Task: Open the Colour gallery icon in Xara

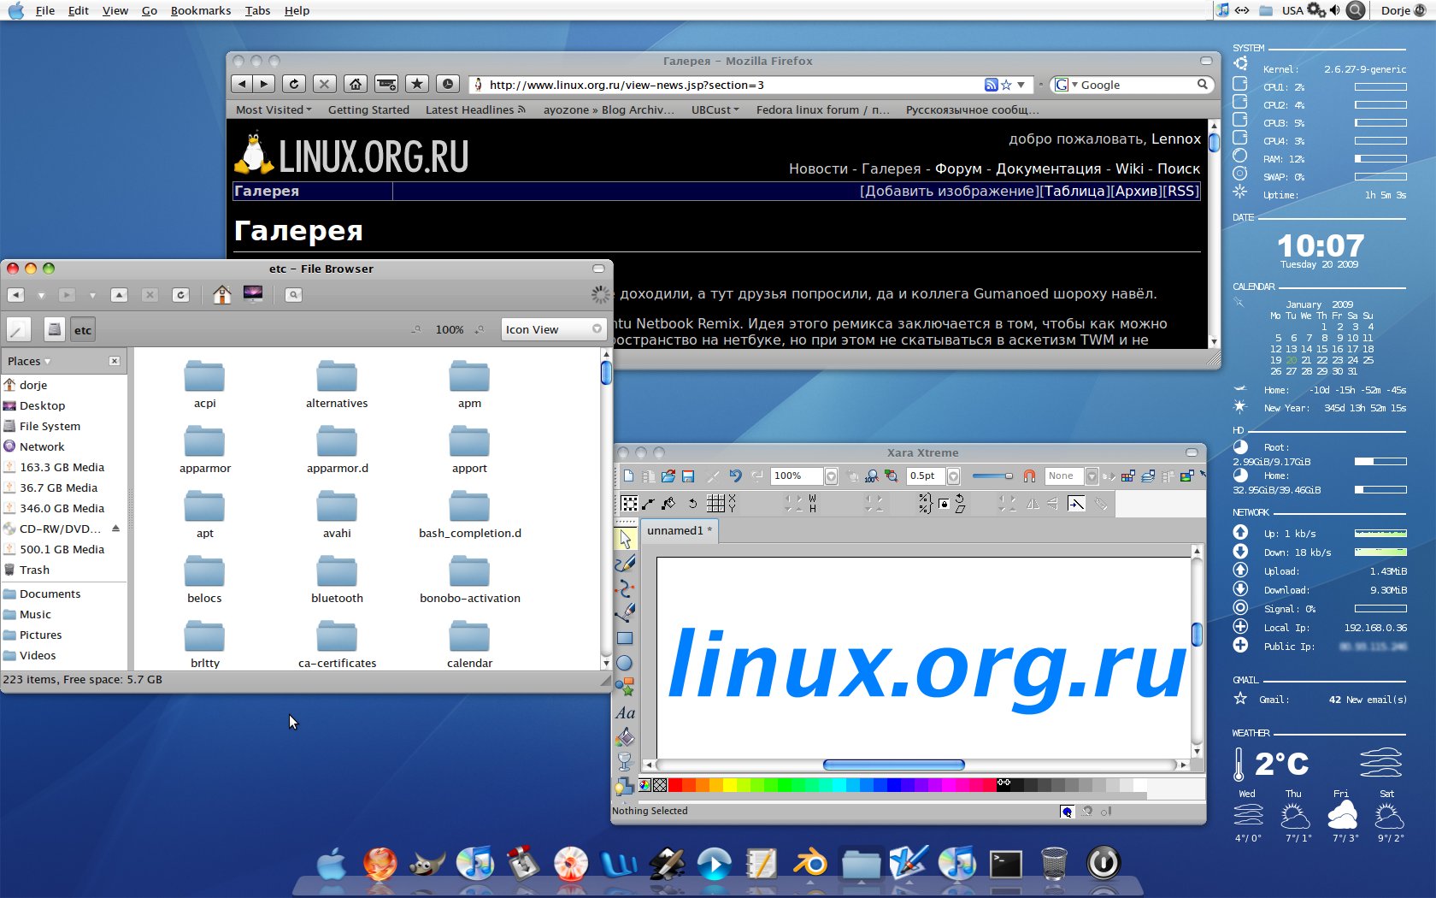Action: pyautogui.click(x=1128, y=476)
